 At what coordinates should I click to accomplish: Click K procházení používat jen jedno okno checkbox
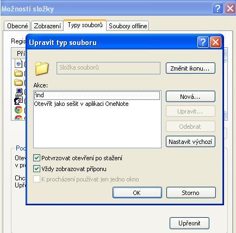[x=36, y=179]
